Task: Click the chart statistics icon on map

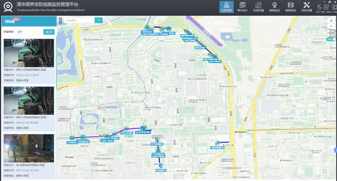Action: coord(331,26)
